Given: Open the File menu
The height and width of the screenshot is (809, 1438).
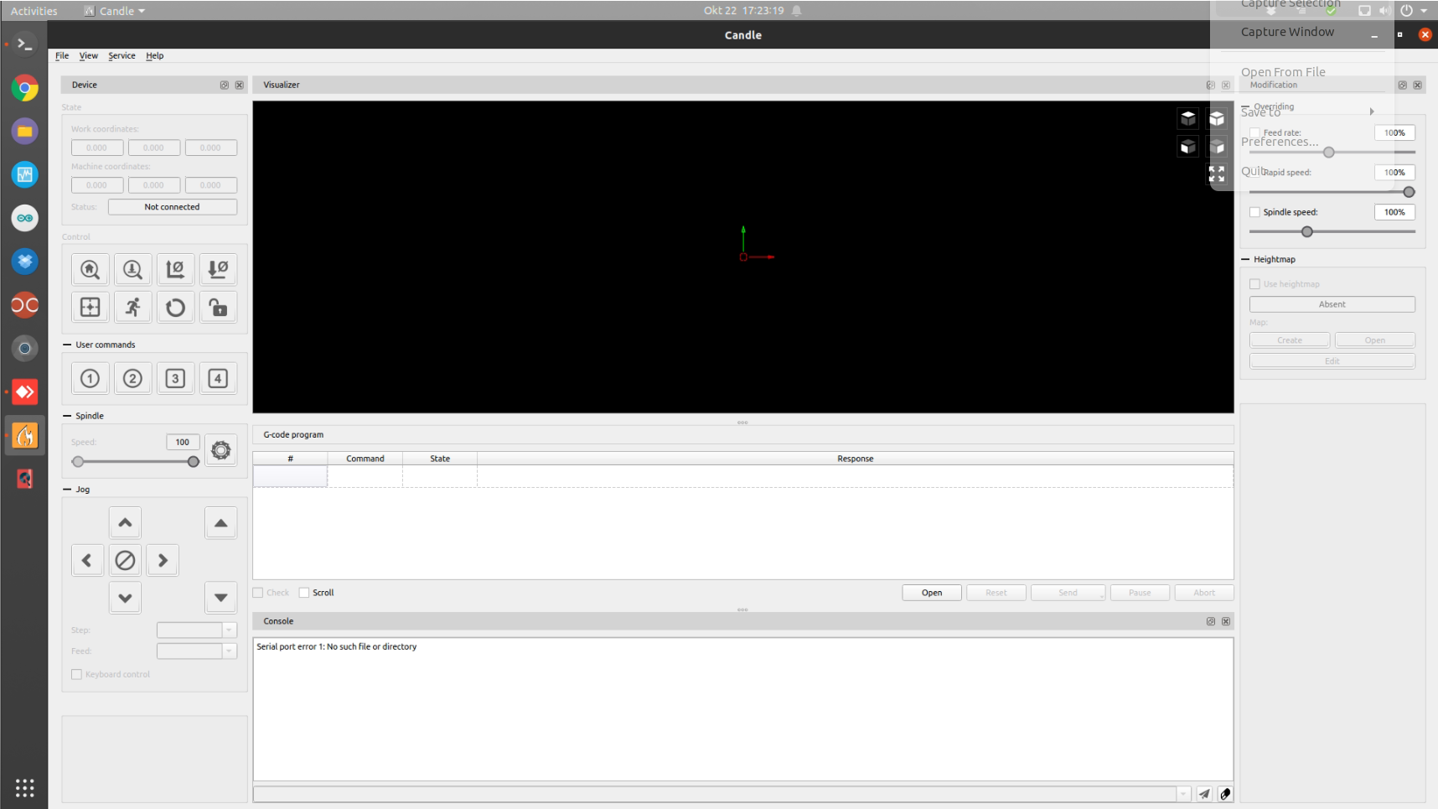Looking at the screenshot, I should coord(62,55).
